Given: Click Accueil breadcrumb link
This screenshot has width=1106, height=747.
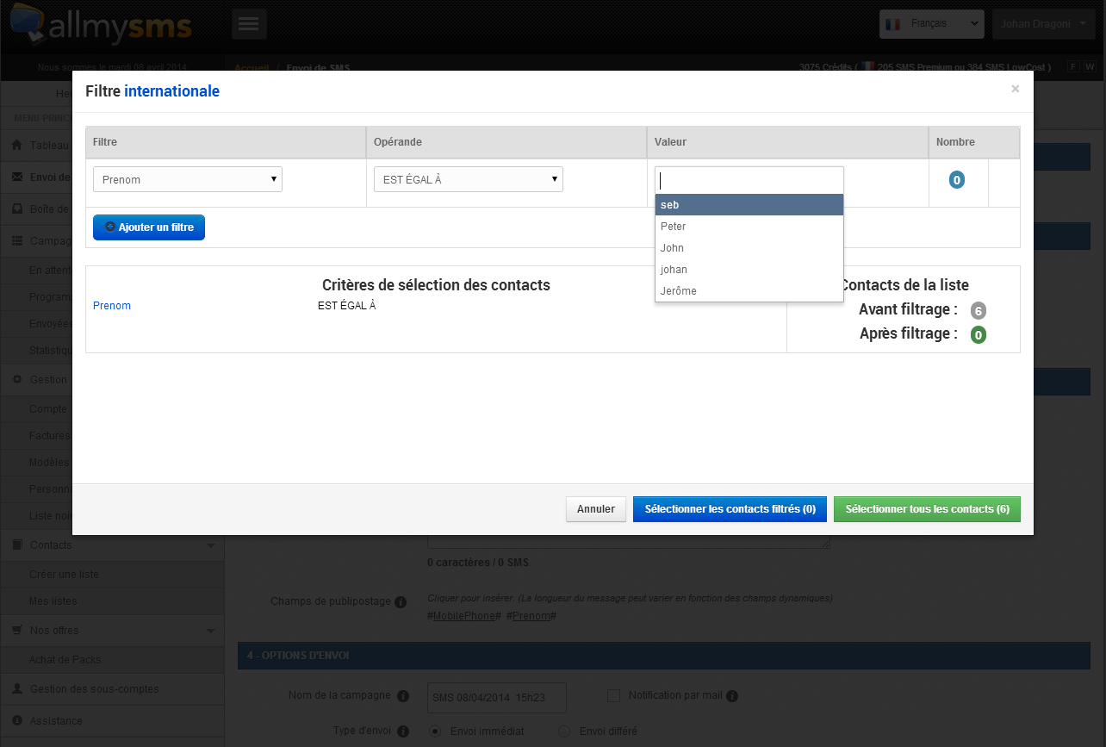Looking at the screenshot, I should click(252, 67).
